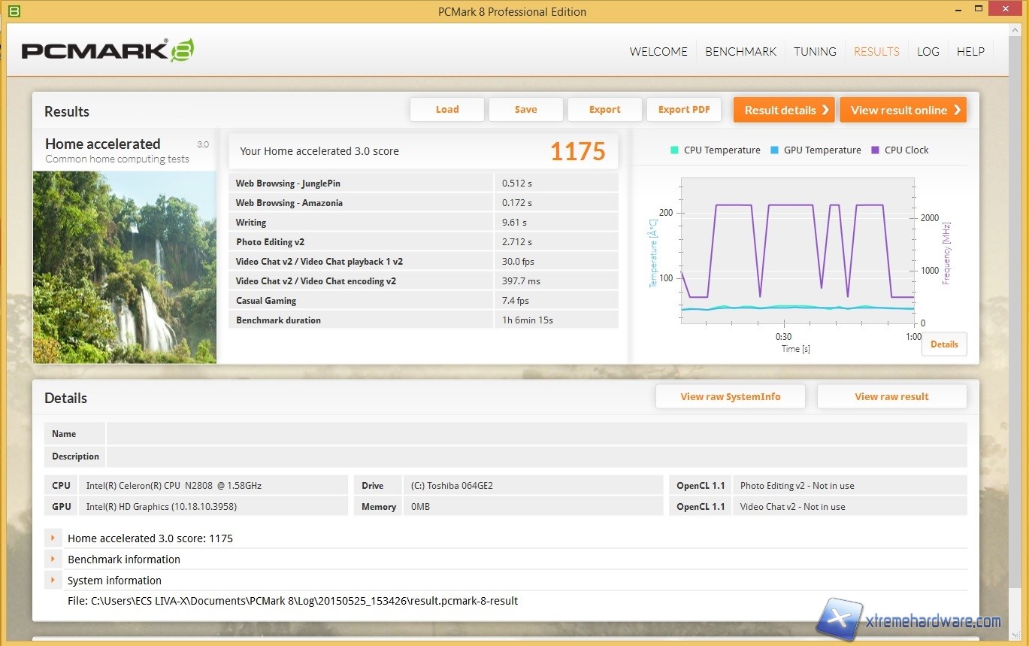Open the HELP menu item
The image size is (1029, 646).
coord(970,51)
